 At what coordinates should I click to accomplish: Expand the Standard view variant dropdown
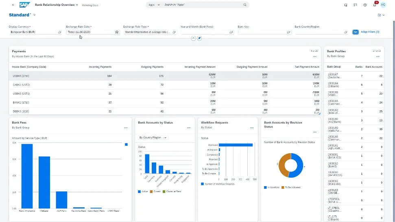tap(35, 15)
